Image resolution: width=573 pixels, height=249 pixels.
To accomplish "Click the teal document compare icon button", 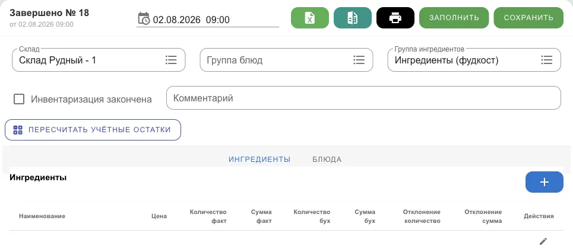I will click(x=353, y=18).
